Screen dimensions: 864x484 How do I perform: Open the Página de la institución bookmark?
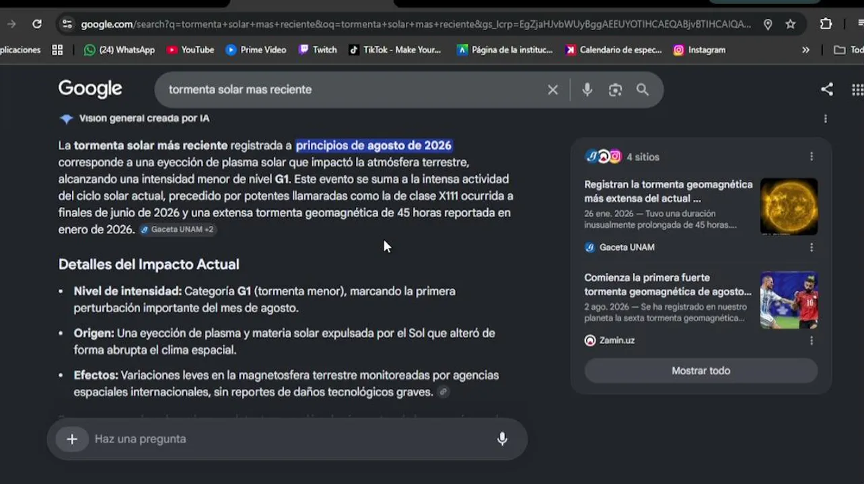tap(505, 50)
